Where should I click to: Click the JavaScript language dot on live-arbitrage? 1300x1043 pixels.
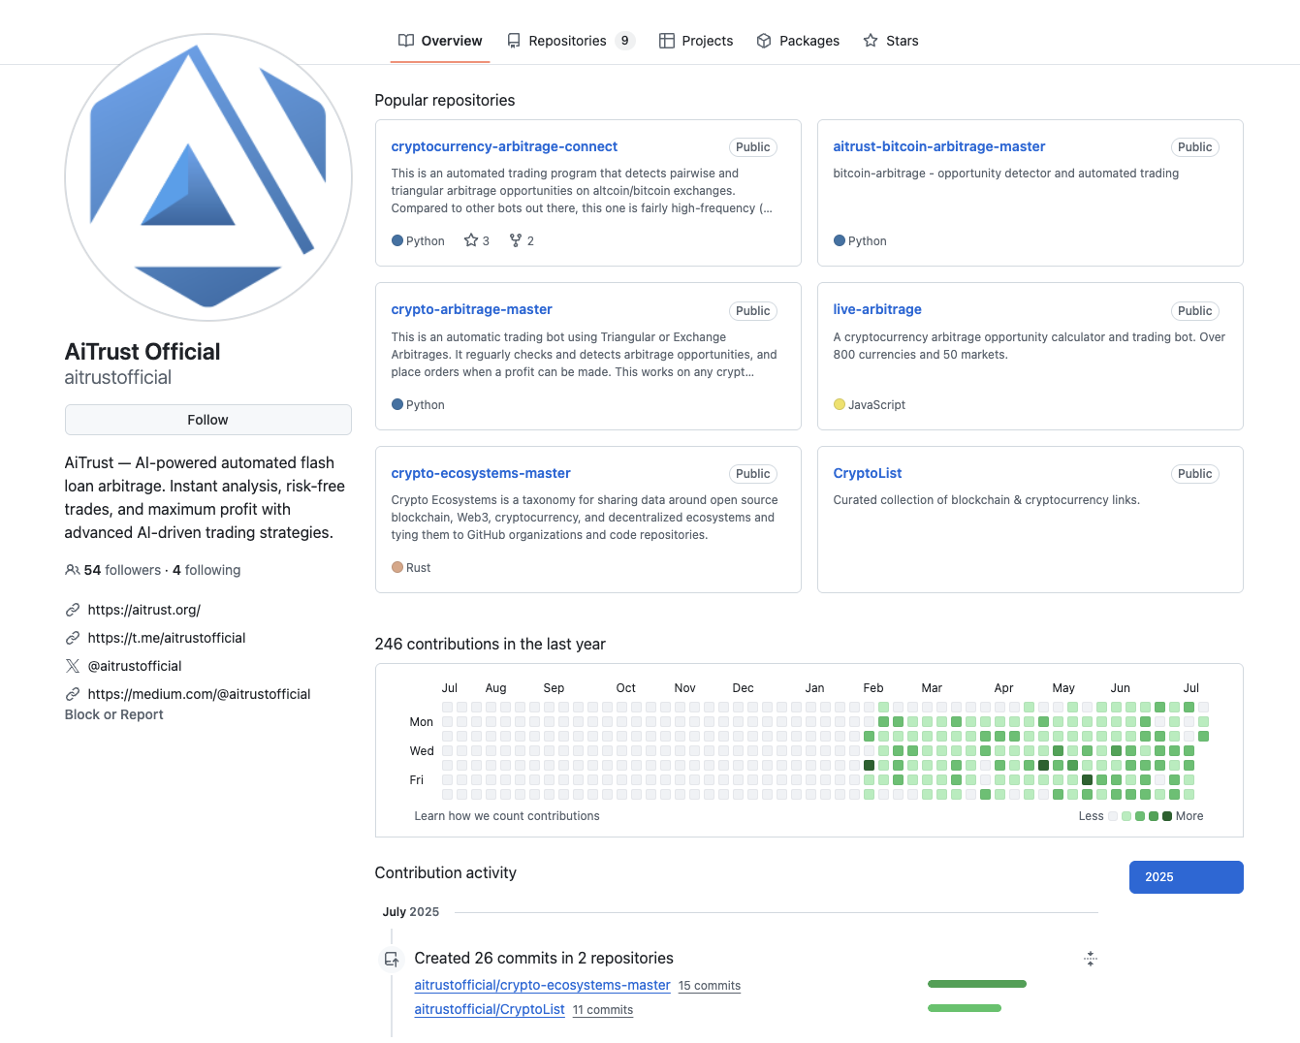tap(840, 404)
